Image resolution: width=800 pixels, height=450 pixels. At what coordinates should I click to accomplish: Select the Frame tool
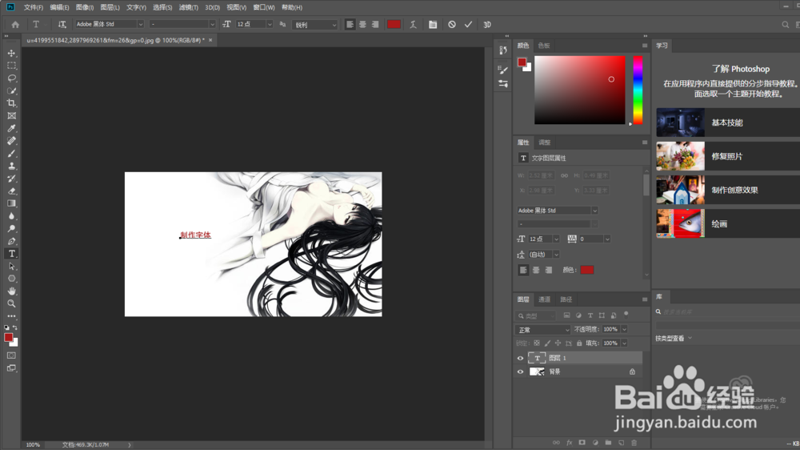point(11,116)
